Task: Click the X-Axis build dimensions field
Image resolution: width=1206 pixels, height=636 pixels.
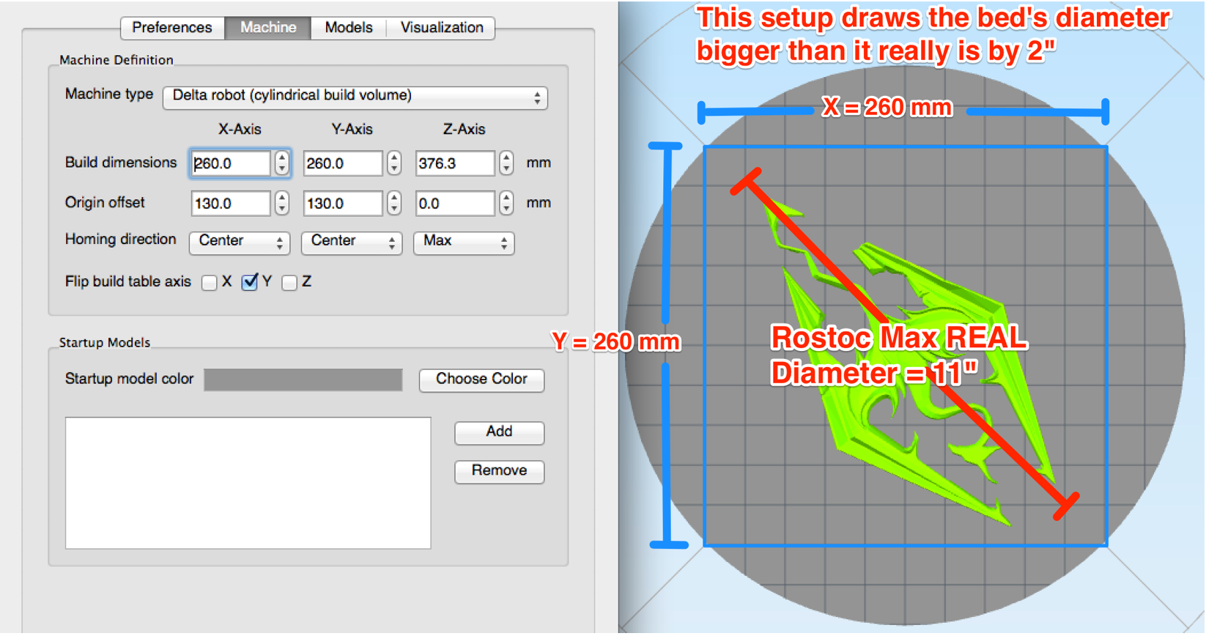Action: (231, 163)
